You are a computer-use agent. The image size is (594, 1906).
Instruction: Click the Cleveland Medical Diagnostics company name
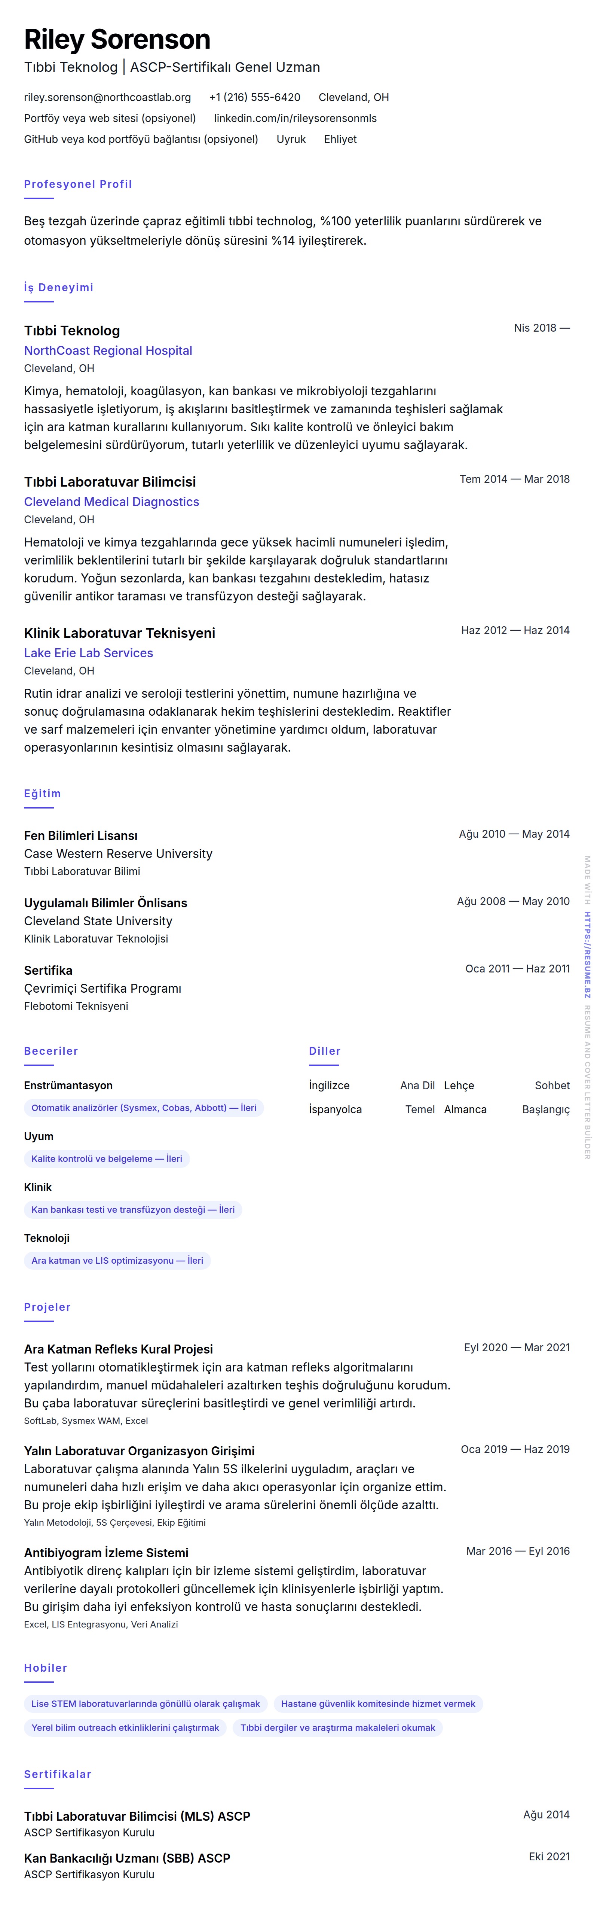[x=112, y=502]
